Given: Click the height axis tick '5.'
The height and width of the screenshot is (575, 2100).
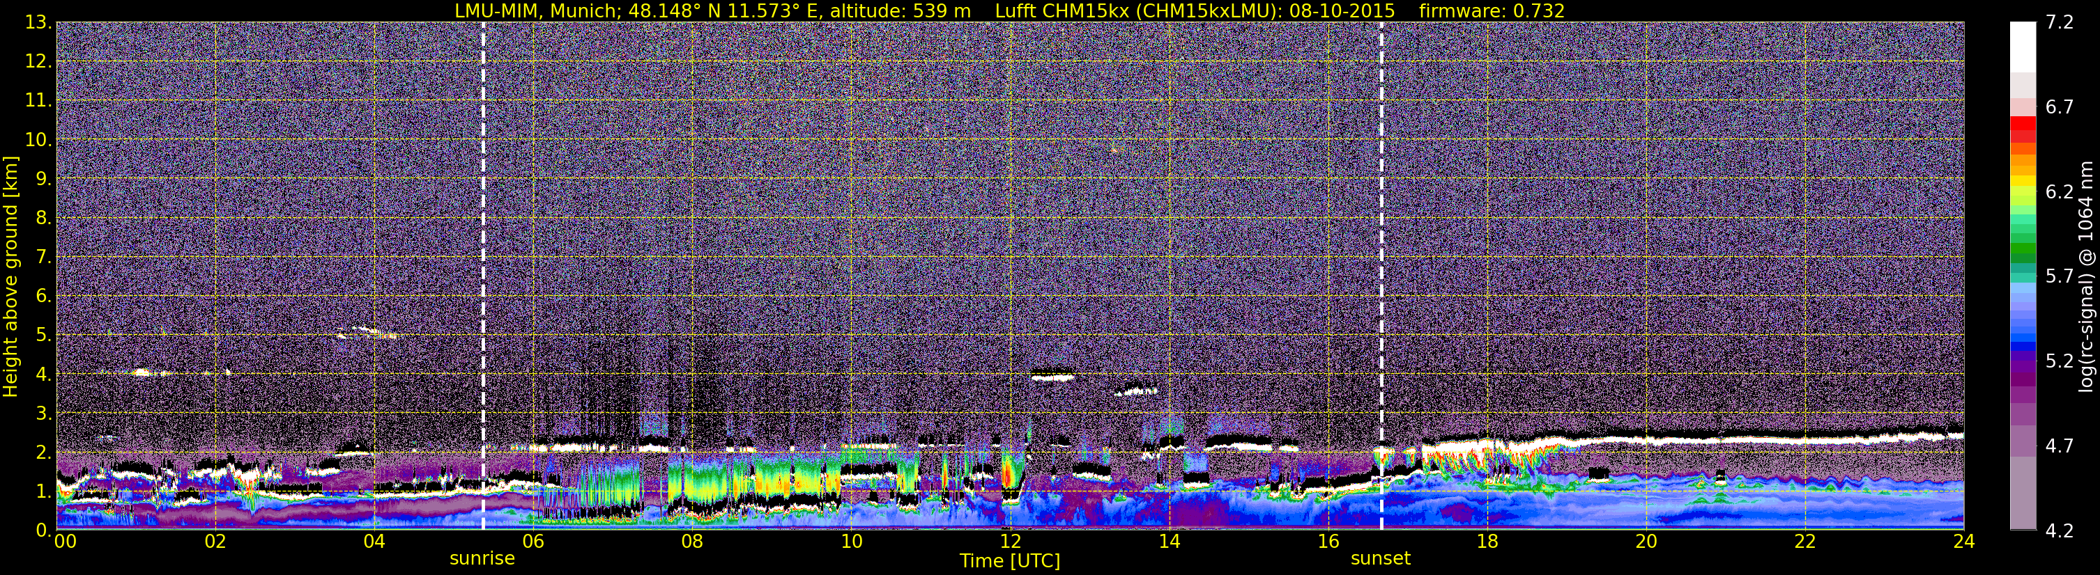Looking at the screenshot, I should [44, 335].
